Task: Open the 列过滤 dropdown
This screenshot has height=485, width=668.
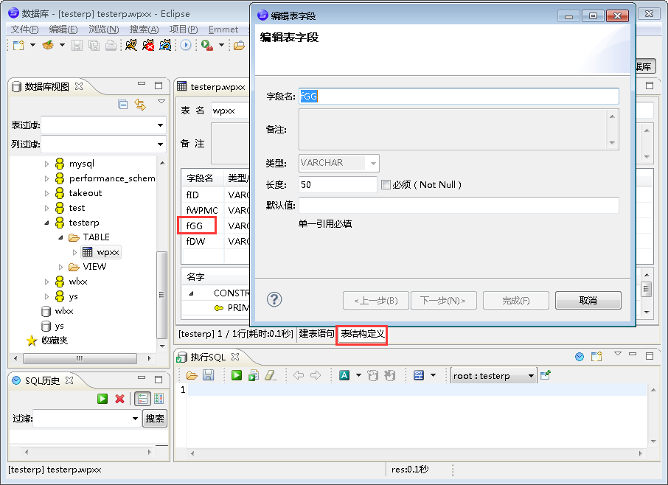Action: click(x=160, y=144)
